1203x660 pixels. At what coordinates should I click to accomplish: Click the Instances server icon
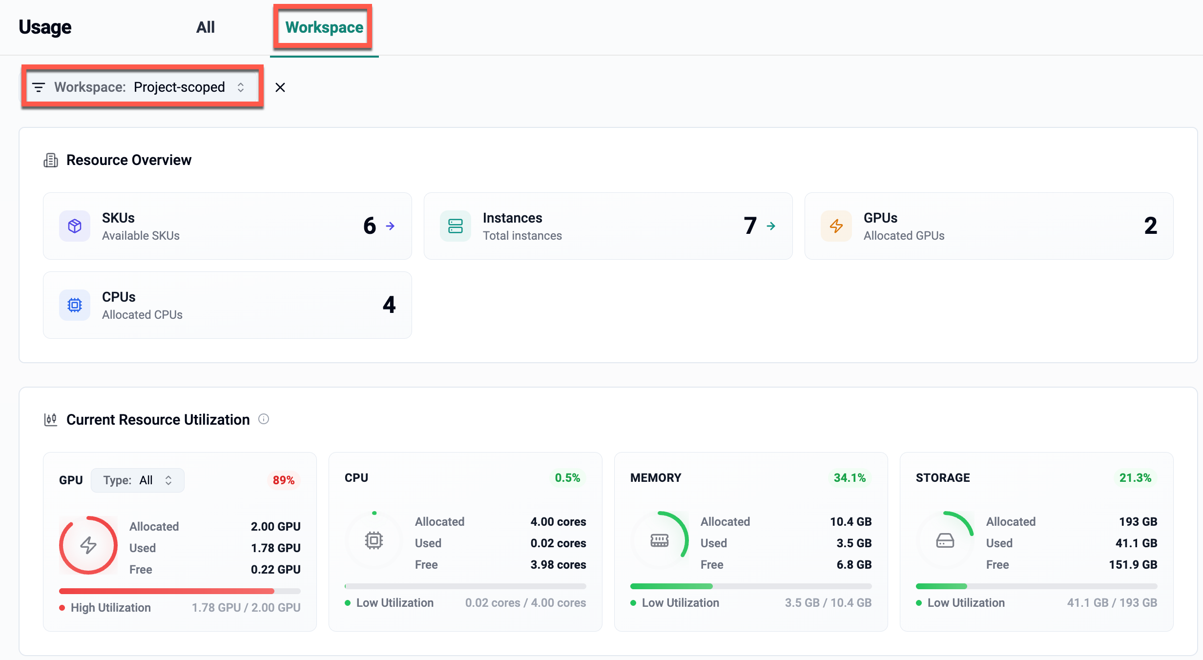click(455, 226)
